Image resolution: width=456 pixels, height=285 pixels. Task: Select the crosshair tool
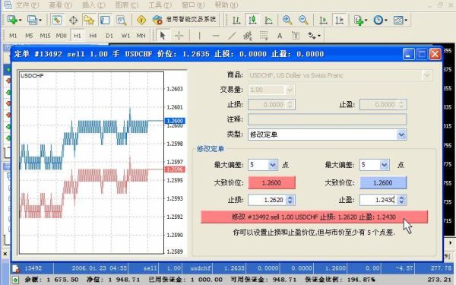[179, 36]
